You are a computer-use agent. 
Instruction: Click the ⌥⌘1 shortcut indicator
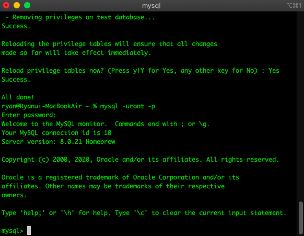pos(294,5)
